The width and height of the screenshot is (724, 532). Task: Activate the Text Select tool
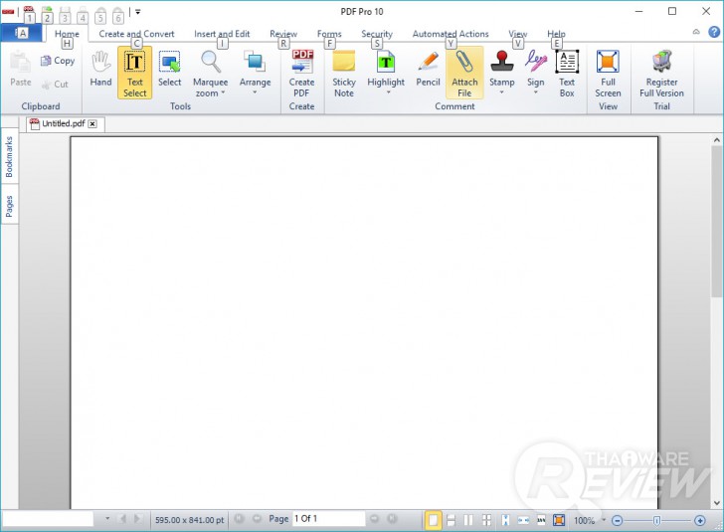coord(134,73)
